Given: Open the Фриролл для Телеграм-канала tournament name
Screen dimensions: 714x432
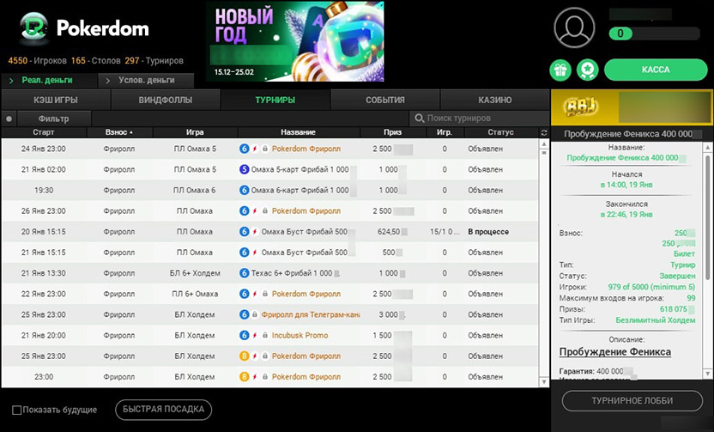Looking at the screenshot, I should tap(311, 314).
